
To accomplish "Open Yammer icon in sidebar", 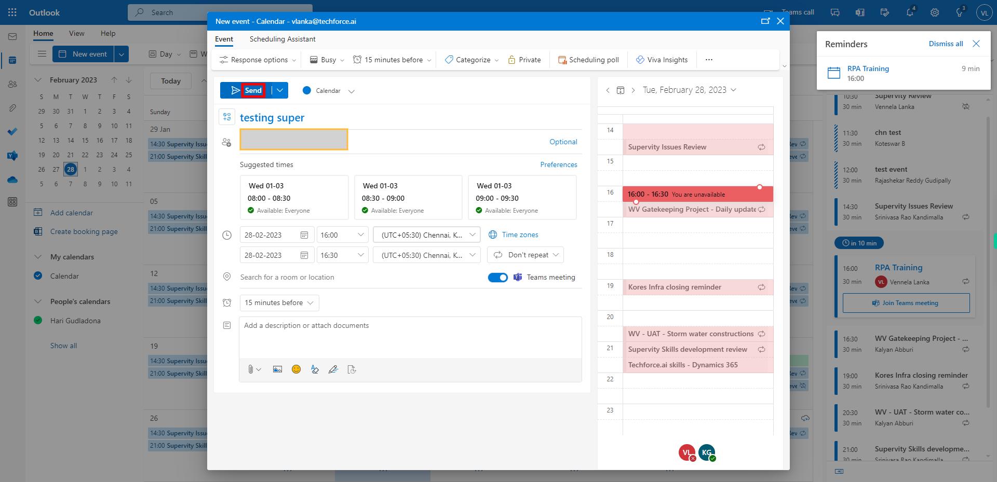I will coord(12,156).
